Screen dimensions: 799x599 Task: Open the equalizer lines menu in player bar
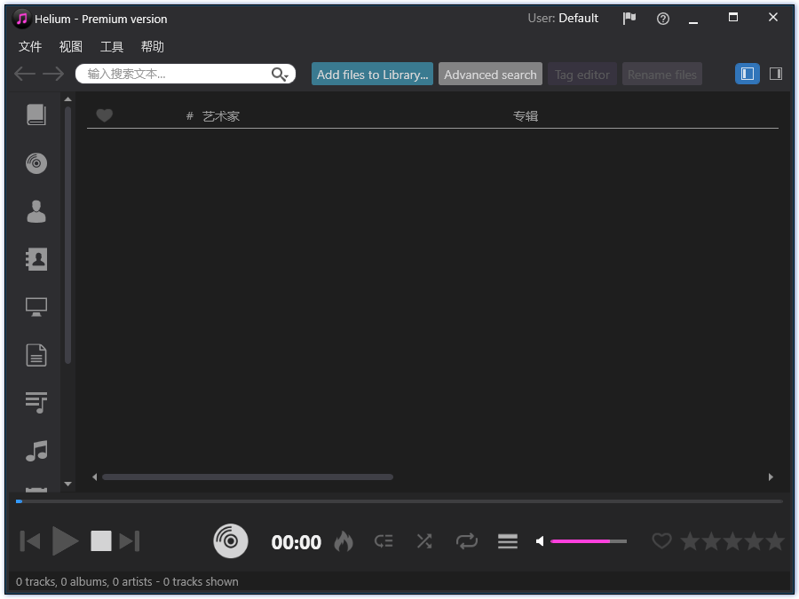coord(507,541)
